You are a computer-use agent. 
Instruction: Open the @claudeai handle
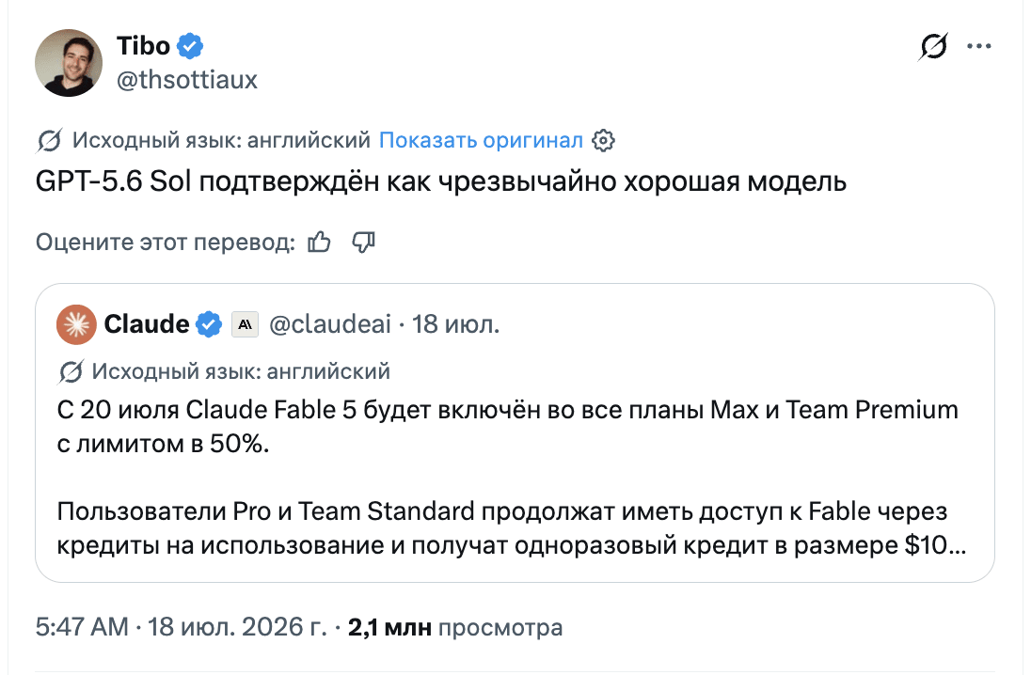pyautogui.click(x=330, y=324)
